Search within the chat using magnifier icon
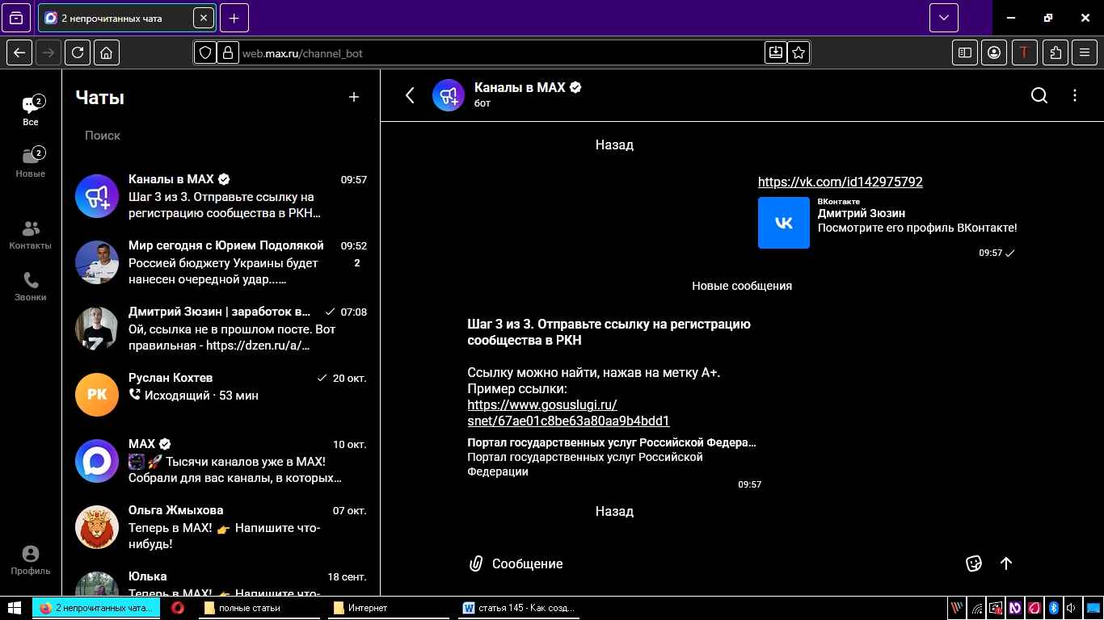 (x=1039, y=96)
